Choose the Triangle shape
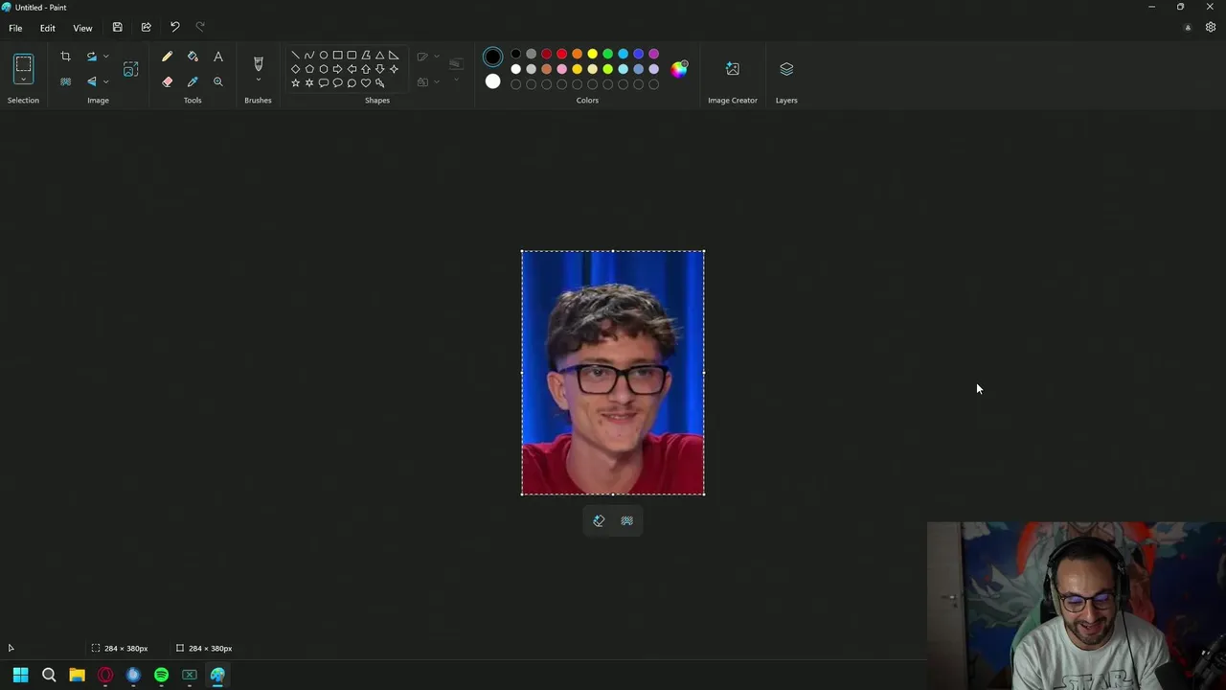This screenshot has height=690, width=1226. (379, 55)
